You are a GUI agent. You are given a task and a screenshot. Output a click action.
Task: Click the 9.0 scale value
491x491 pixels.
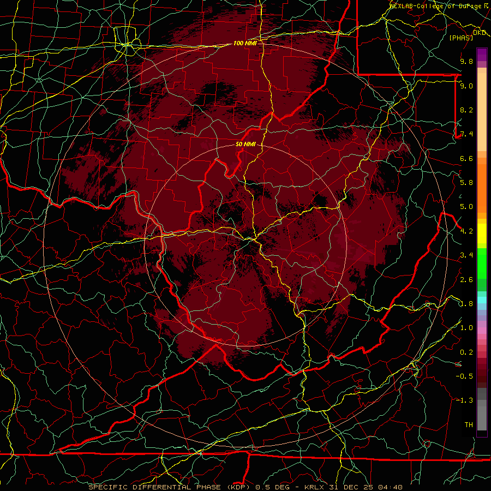pyautogui.click(x=466, y=86)
